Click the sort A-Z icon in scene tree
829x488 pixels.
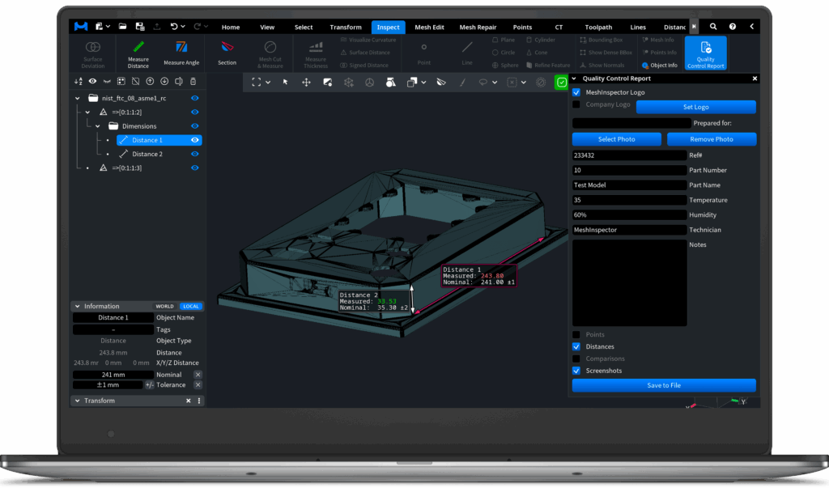pyautogui.click(x=79, y=81)
